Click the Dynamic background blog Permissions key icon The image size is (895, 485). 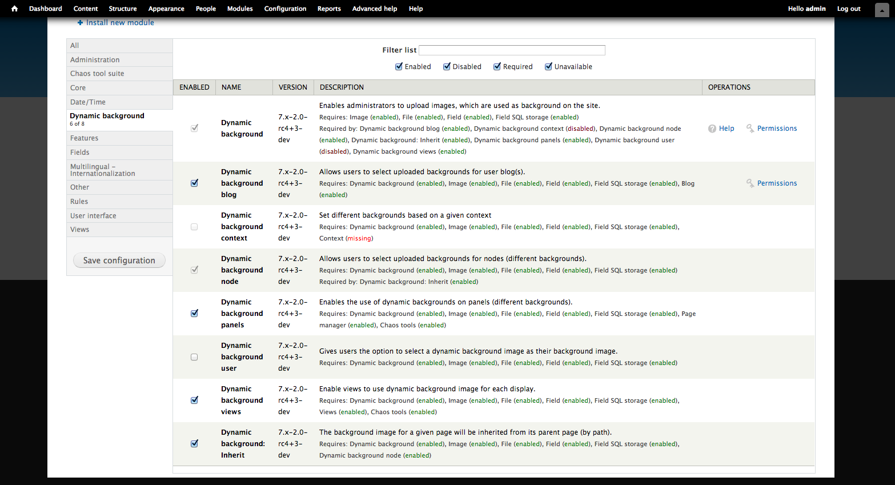coord(750,183)
